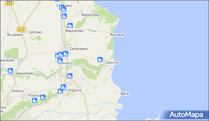Image resolution: width=209 pixels, height=121 pixels.
Task: Select the Smolno place label
Action: (x=67, y=63)
